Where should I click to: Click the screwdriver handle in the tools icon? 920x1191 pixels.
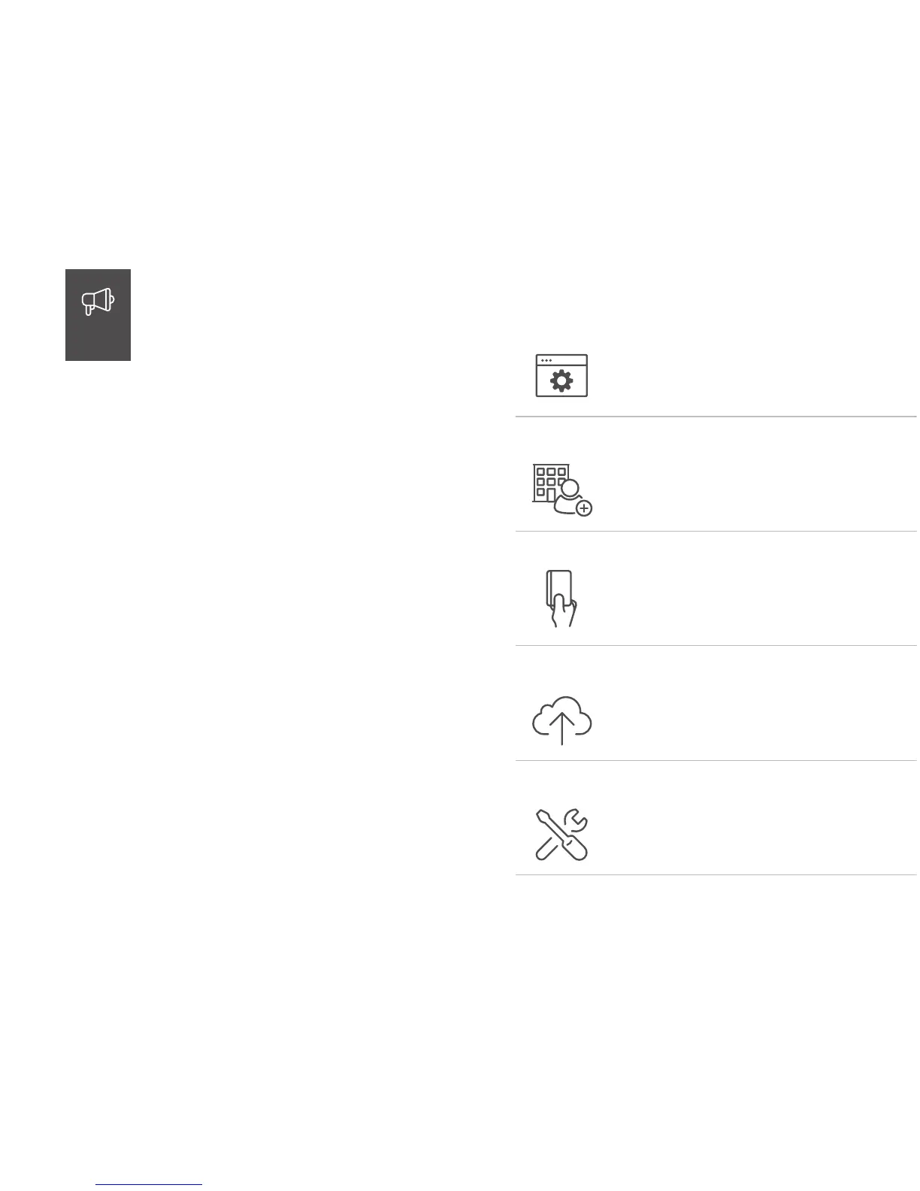575,848
